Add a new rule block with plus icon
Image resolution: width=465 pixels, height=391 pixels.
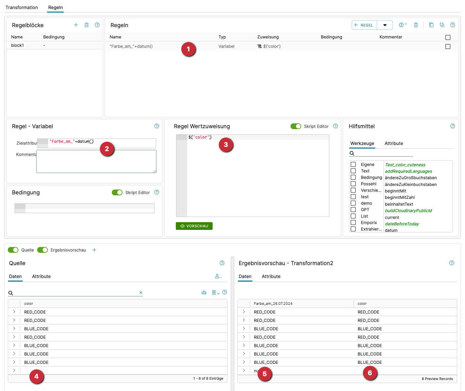point(76,25)
